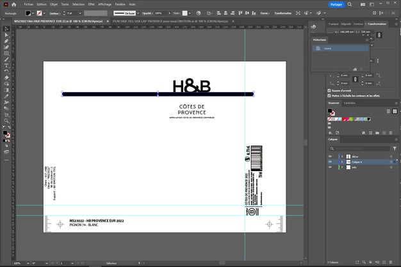Delete swatch with Nuancier trash icon
Viewport: 401px width, 267px height.
(391, 133)
